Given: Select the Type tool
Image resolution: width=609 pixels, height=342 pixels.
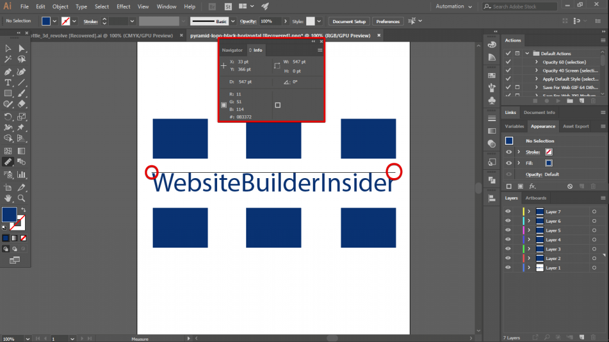Looking at the screenshot, I should [8, 83].
